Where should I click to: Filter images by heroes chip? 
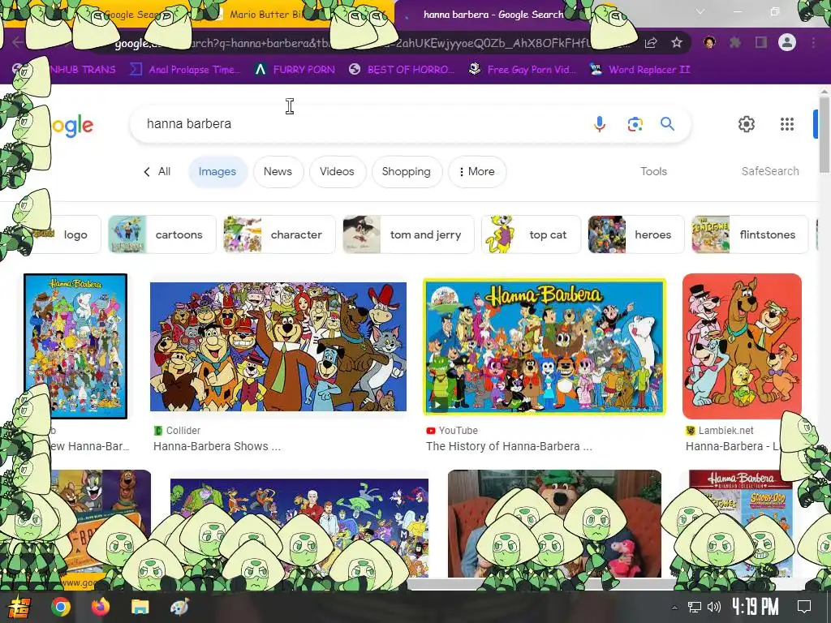point(636,234)
